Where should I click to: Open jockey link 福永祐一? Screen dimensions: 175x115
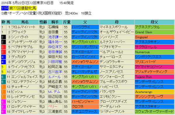55,42
